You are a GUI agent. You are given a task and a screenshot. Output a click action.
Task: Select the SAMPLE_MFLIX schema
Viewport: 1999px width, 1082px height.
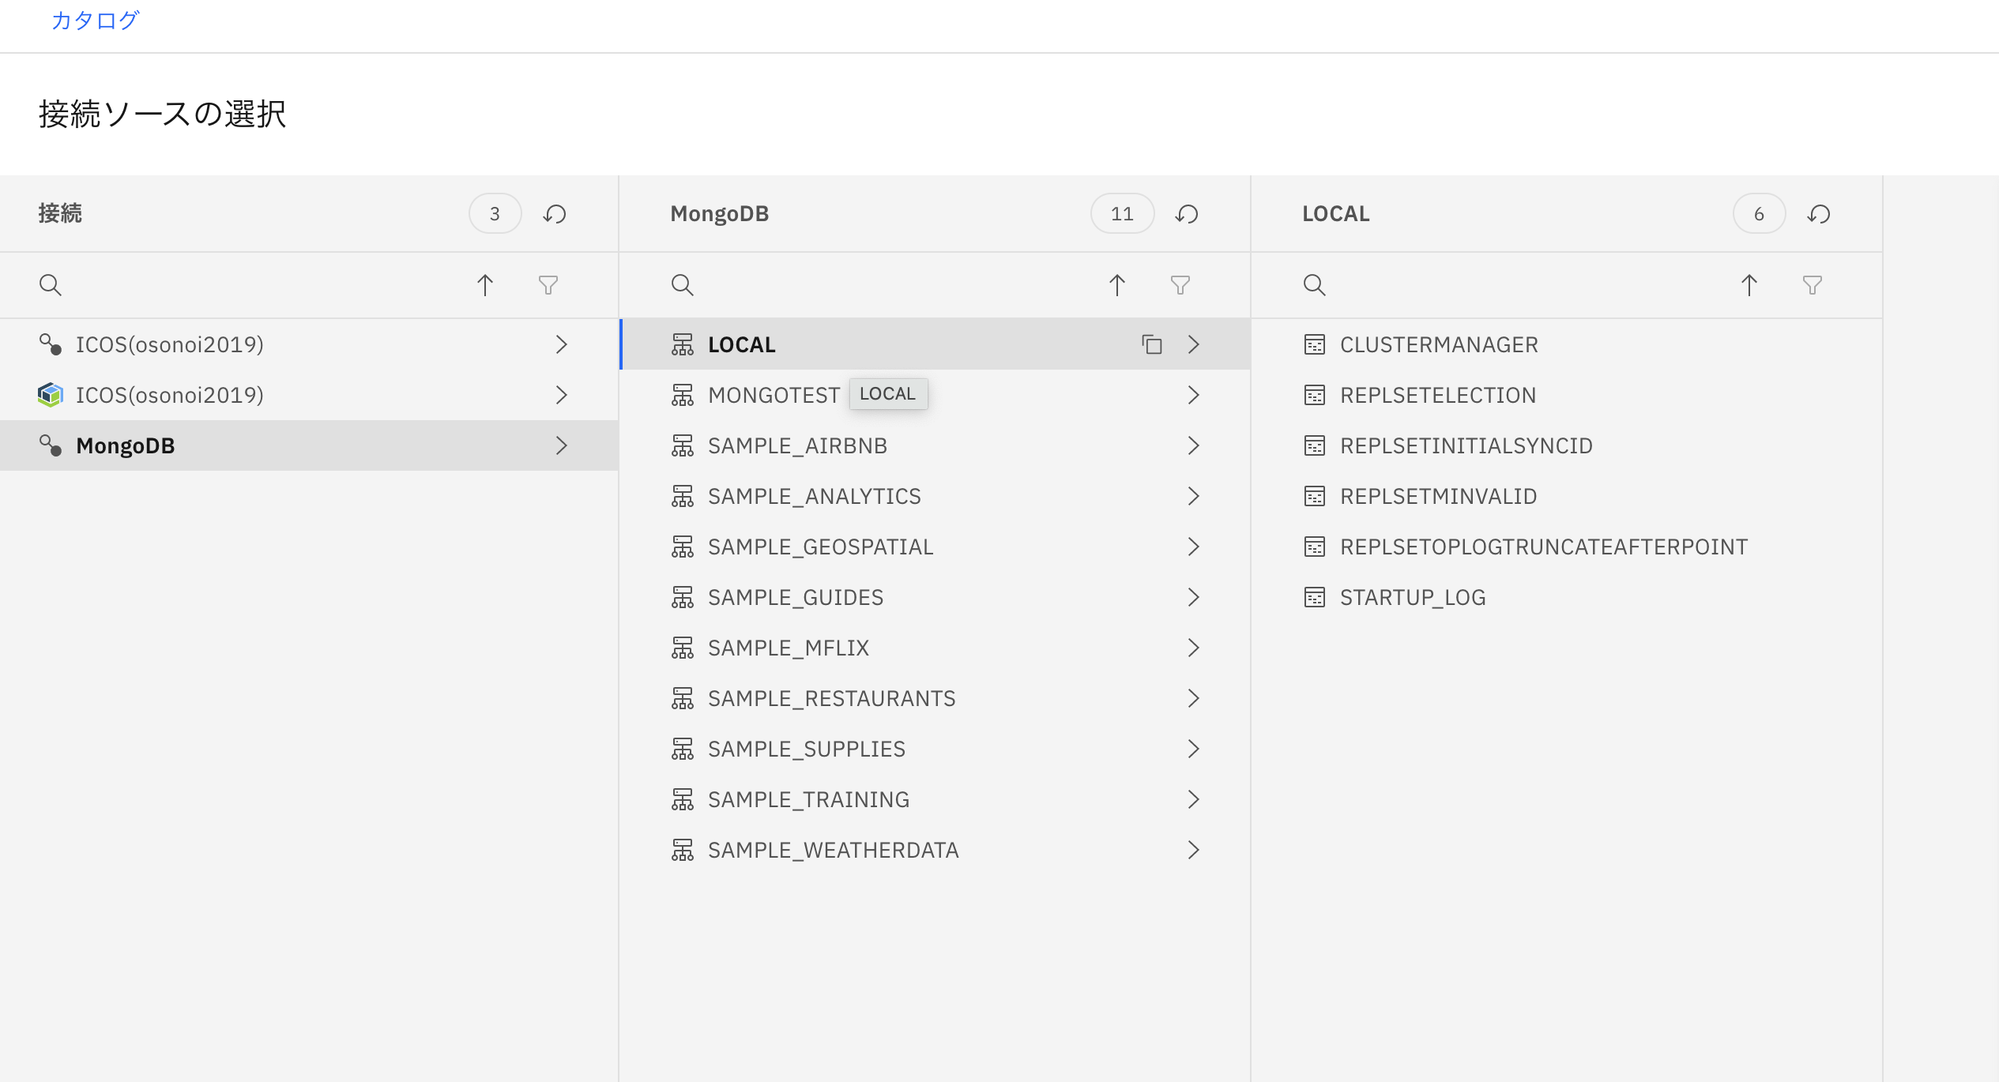(x=788, y=648)
